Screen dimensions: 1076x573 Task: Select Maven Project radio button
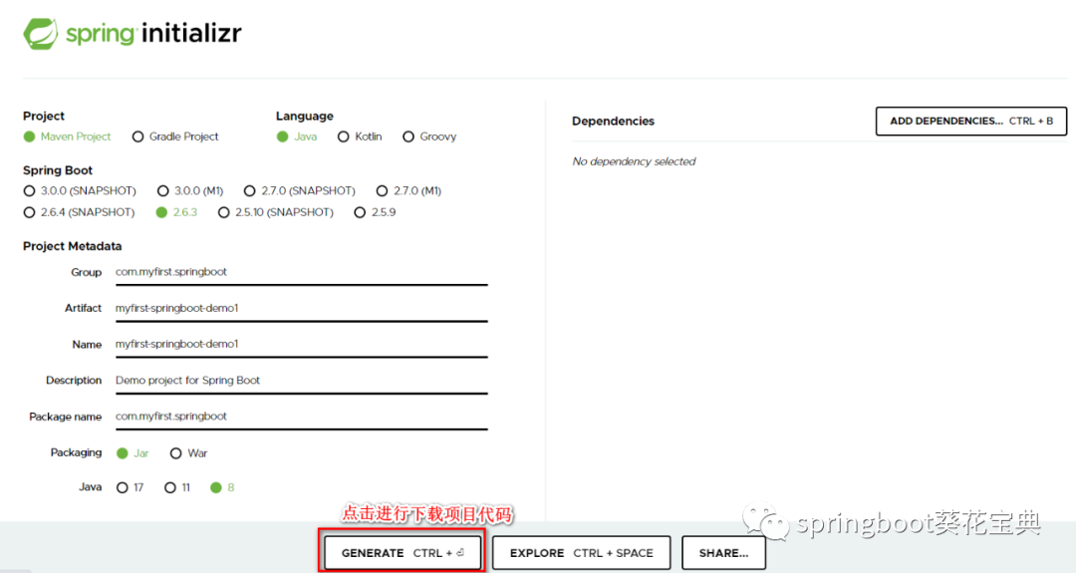click(68, 137)
